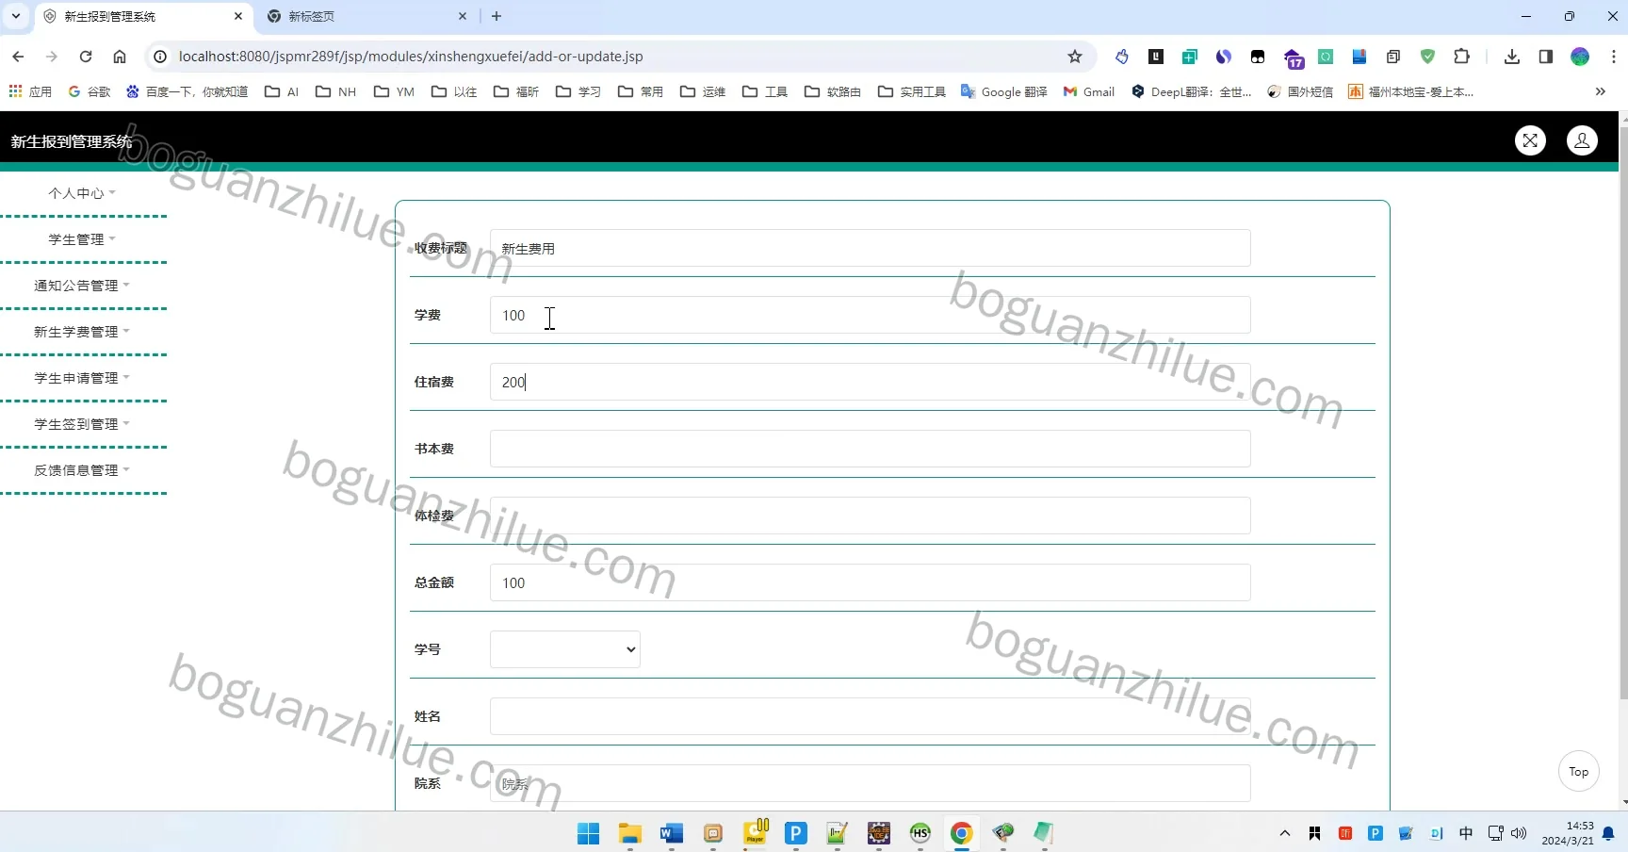
Task: Open the 谷歌 bookmark
Action: point(90,91)
